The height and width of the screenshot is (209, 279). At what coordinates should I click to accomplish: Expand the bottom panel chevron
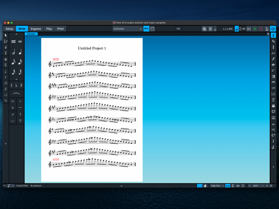tap(121, 186)
